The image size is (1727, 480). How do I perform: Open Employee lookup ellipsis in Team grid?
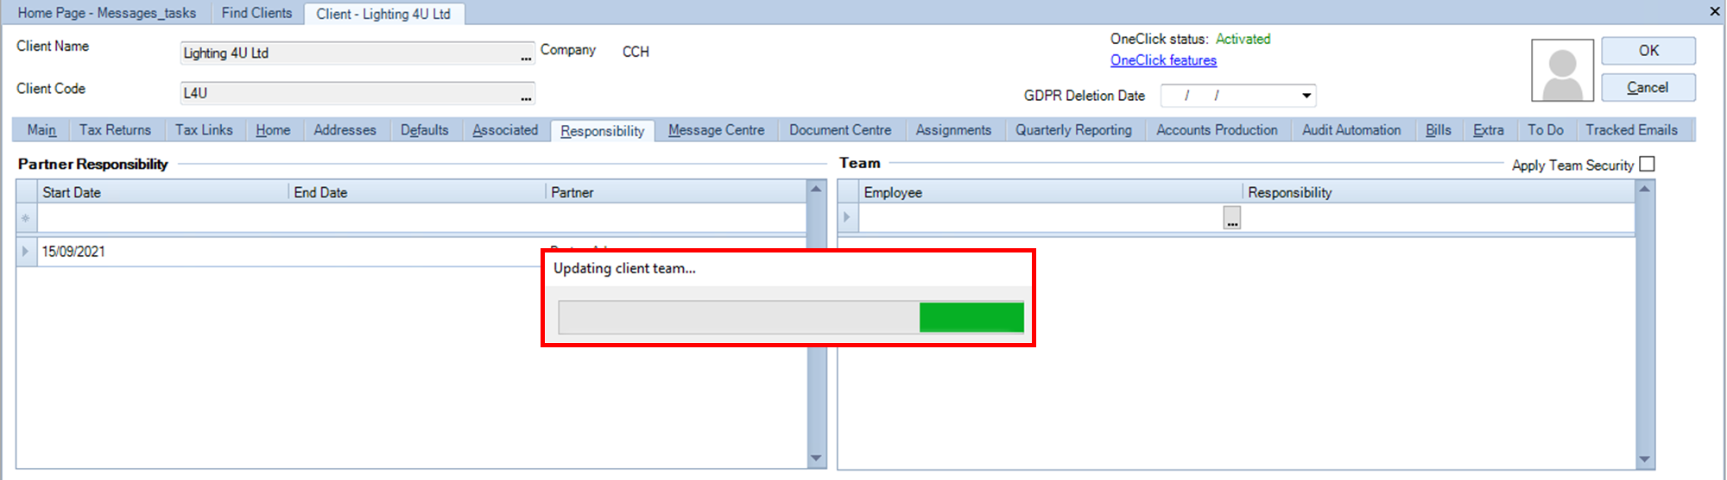(1232, 218)
